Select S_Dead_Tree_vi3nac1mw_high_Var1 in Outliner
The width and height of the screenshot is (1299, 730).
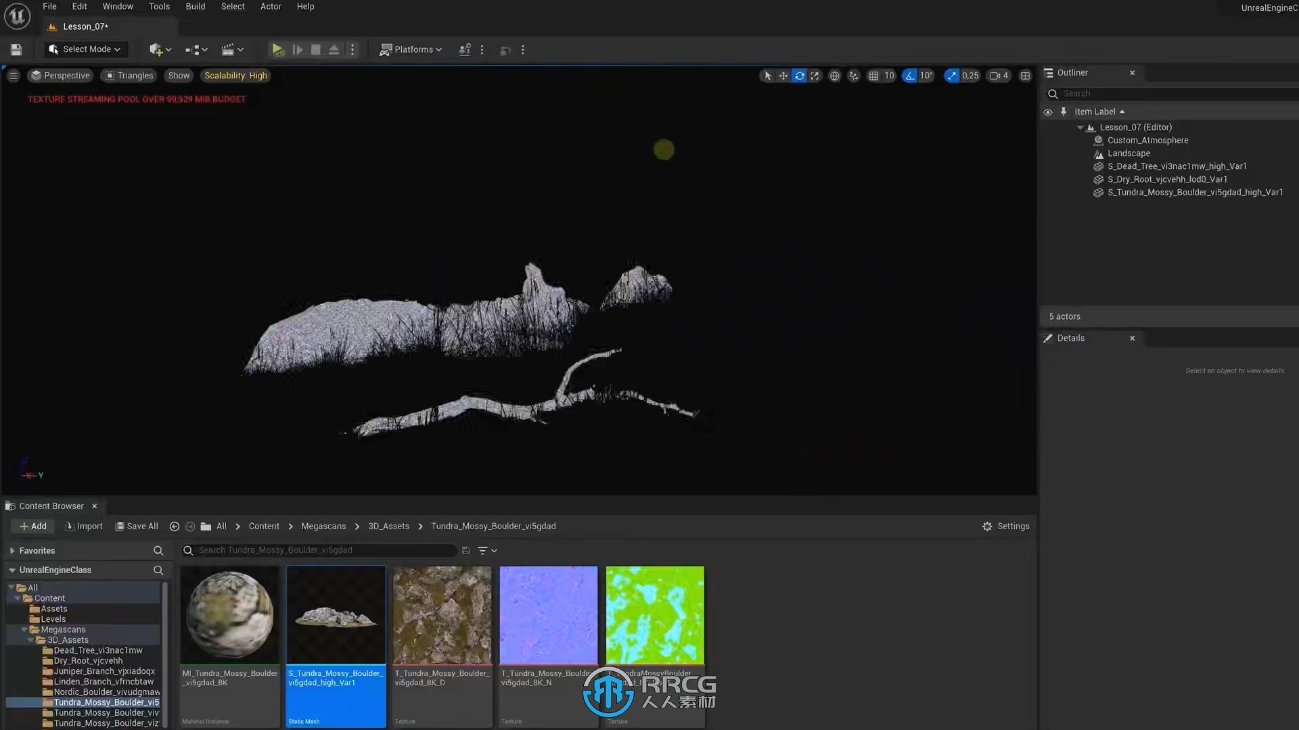click(x=1177, y=166)
